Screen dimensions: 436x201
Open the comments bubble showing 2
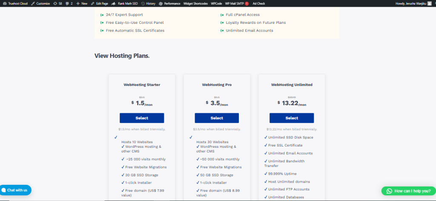click(69, 3)
